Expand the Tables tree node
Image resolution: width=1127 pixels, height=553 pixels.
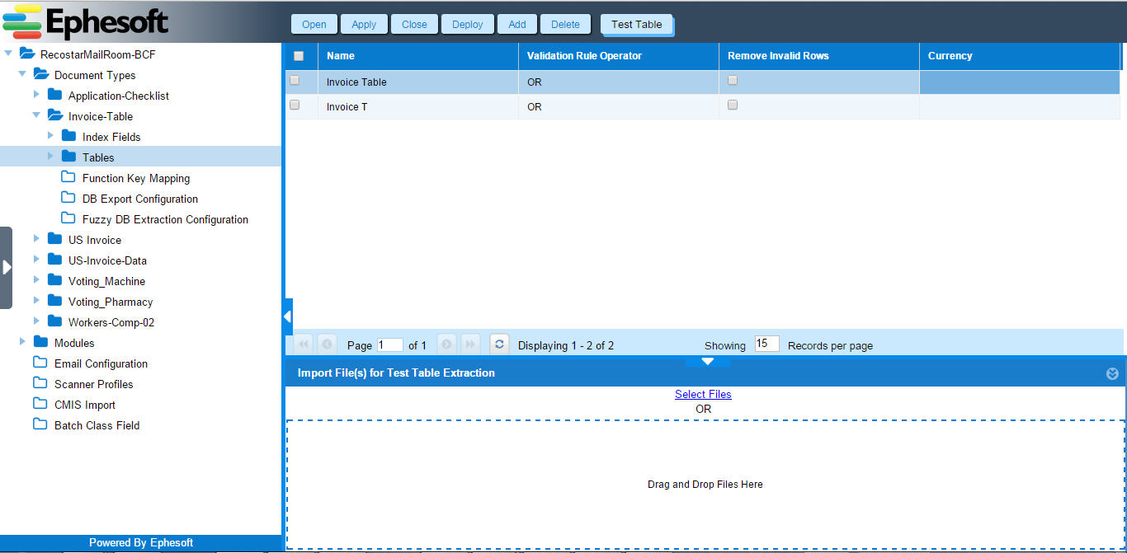50,157
